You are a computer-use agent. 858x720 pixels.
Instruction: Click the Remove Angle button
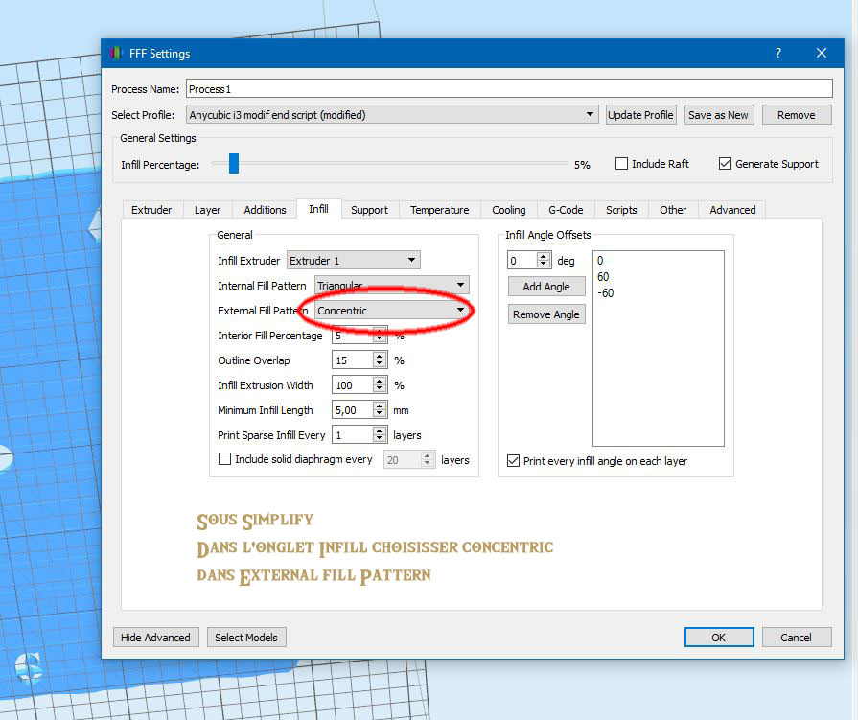pos(546,314)
